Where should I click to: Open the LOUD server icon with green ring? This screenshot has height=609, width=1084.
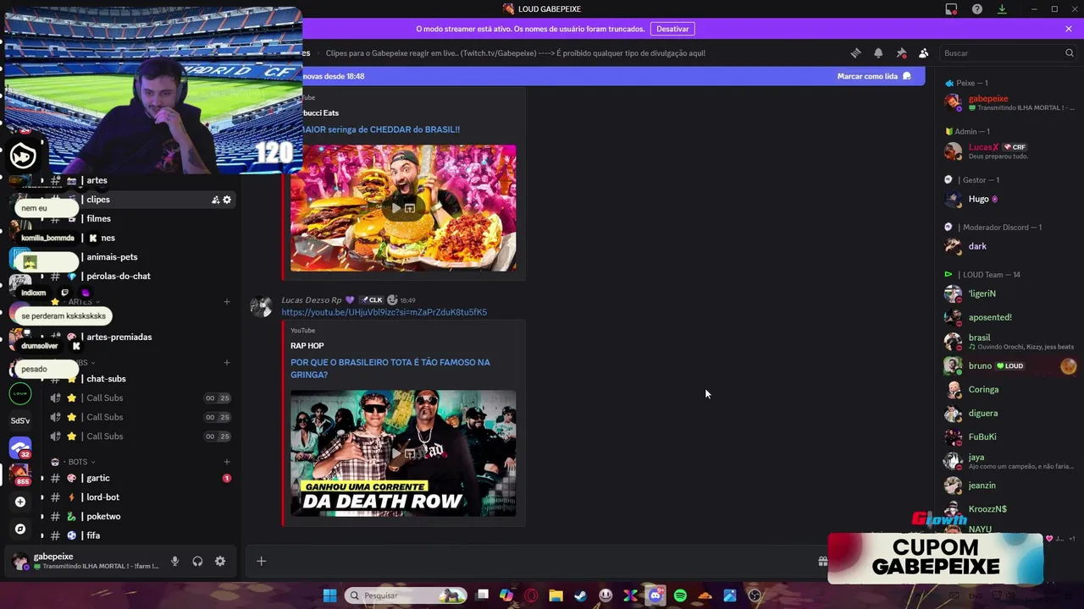[x=20, y=393]
